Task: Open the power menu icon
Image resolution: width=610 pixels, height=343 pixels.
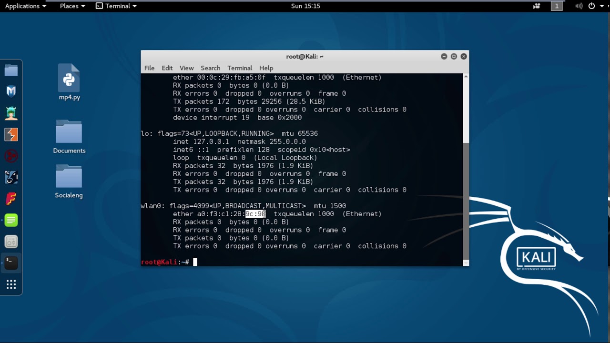Action: [x=592, y=6]
